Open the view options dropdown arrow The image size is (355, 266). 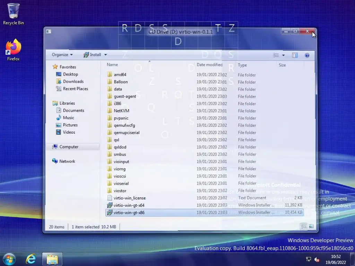click(x=283, y=55)
